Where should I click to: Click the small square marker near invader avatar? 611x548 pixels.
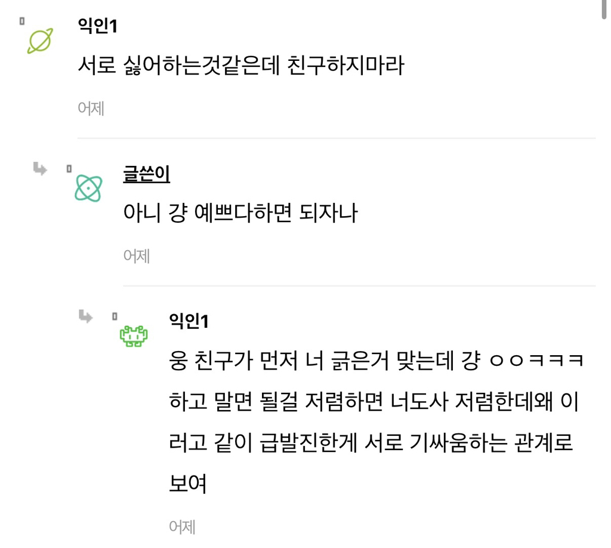(115, 316)
